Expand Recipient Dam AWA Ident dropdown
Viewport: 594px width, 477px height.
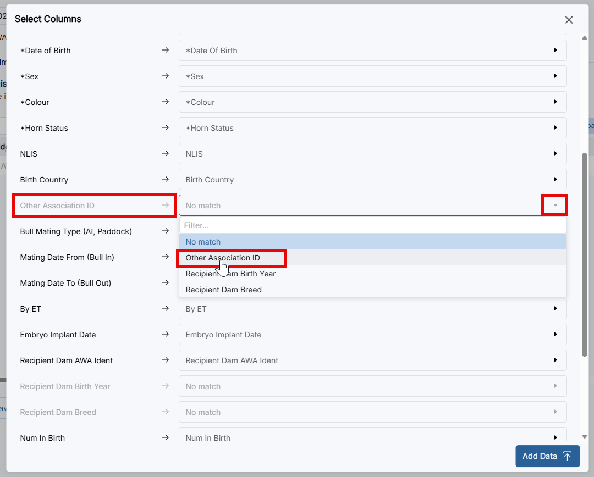point(555,360)
